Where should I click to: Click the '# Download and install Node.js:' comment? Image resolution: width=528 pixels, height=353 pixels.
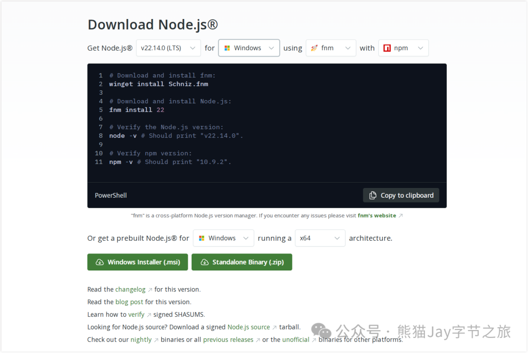click(171, 102)
